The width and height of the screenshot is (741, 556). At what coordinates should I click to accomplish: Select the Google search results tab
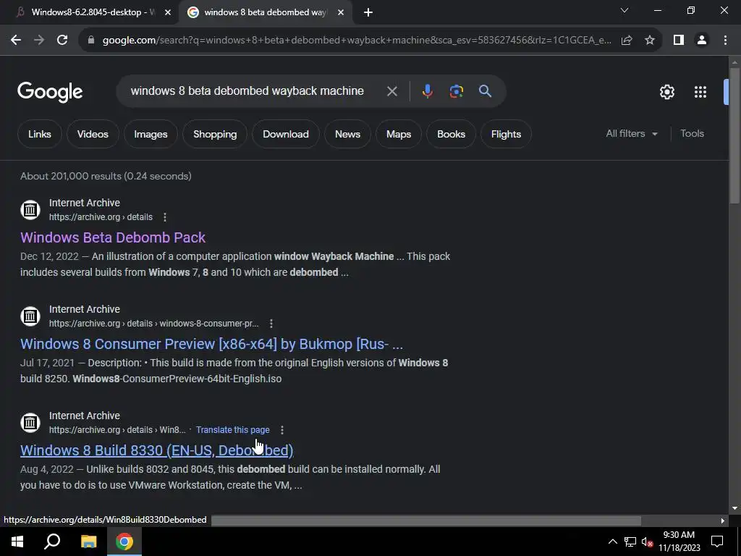point(265,12)
